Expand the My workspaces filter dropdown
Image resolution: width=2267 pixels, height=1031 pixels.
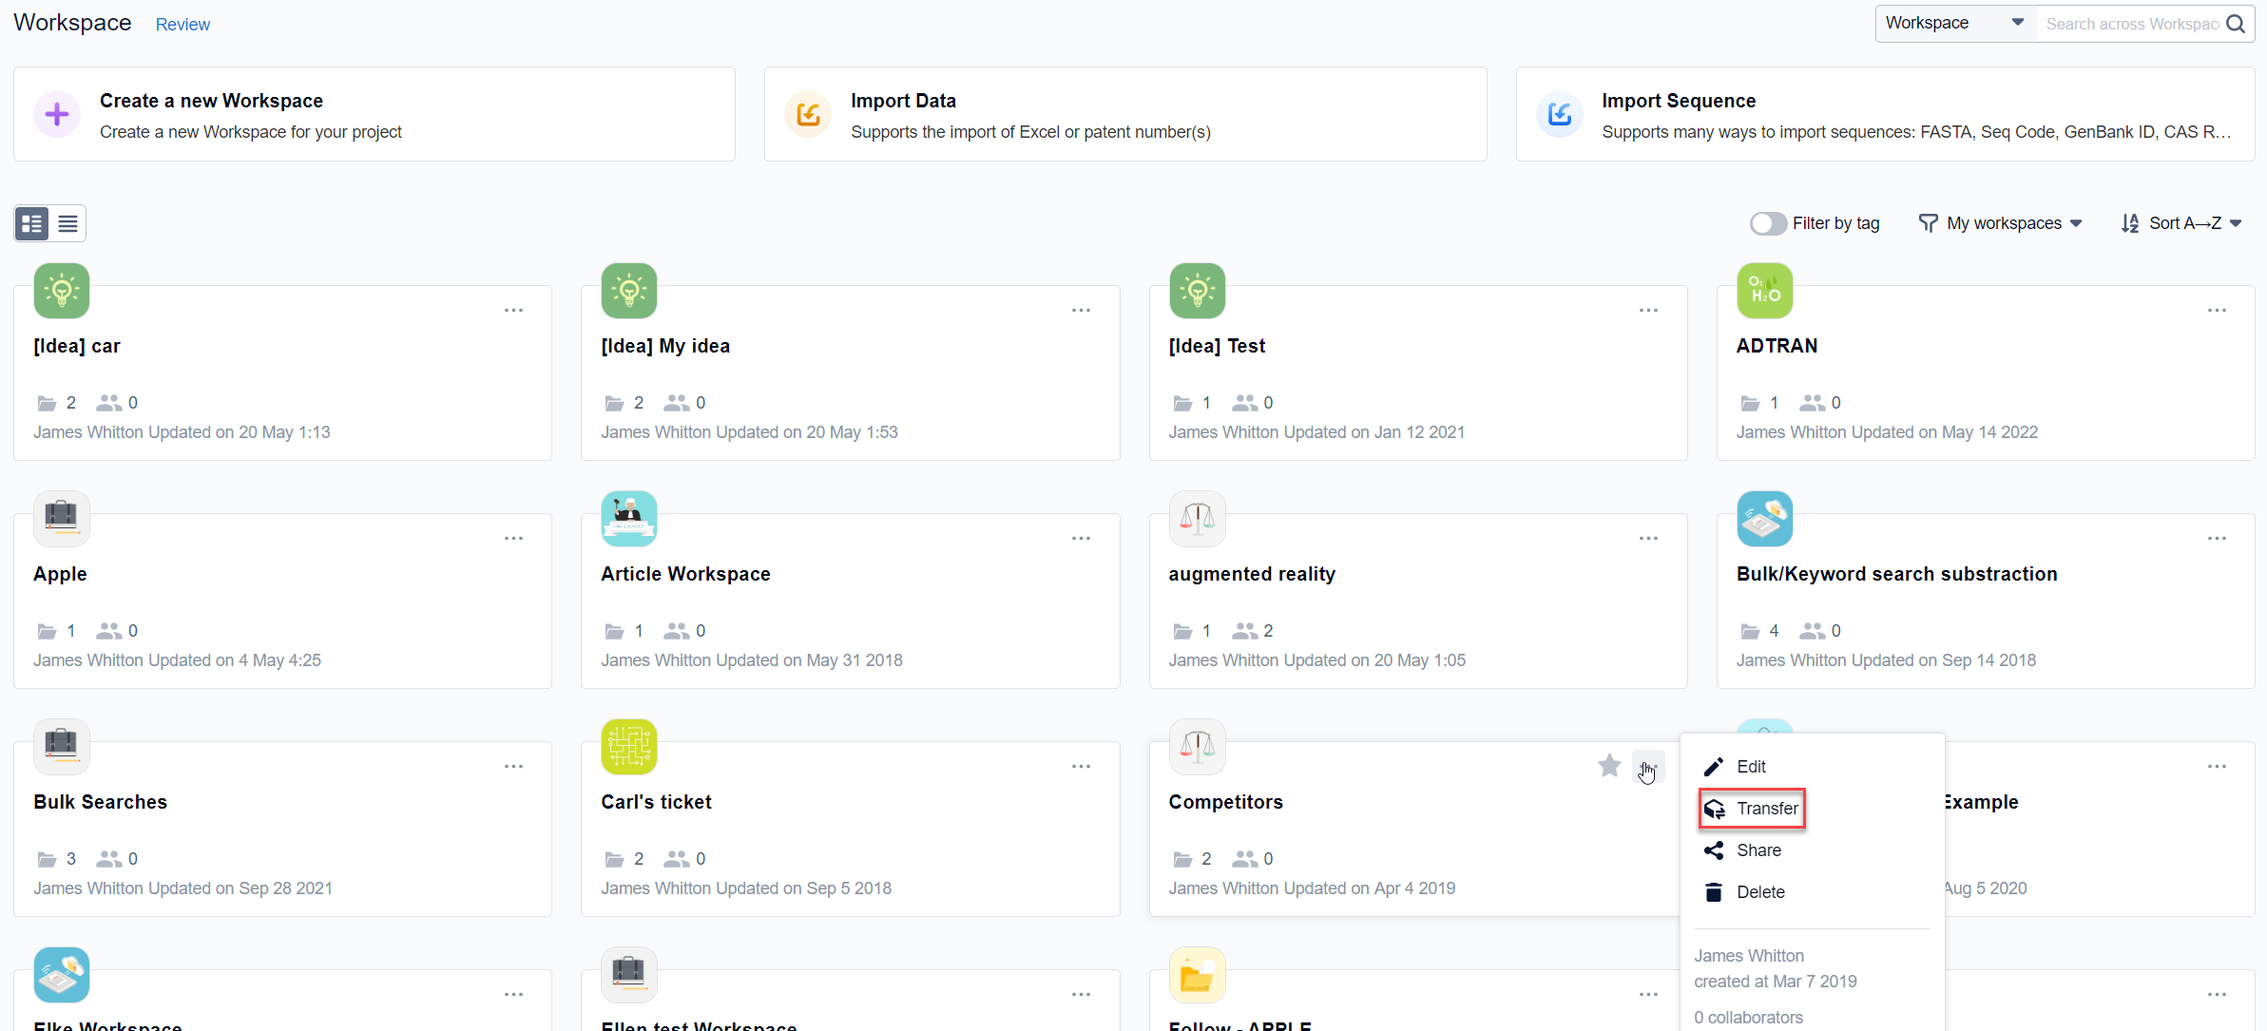tap(2000, 223)
